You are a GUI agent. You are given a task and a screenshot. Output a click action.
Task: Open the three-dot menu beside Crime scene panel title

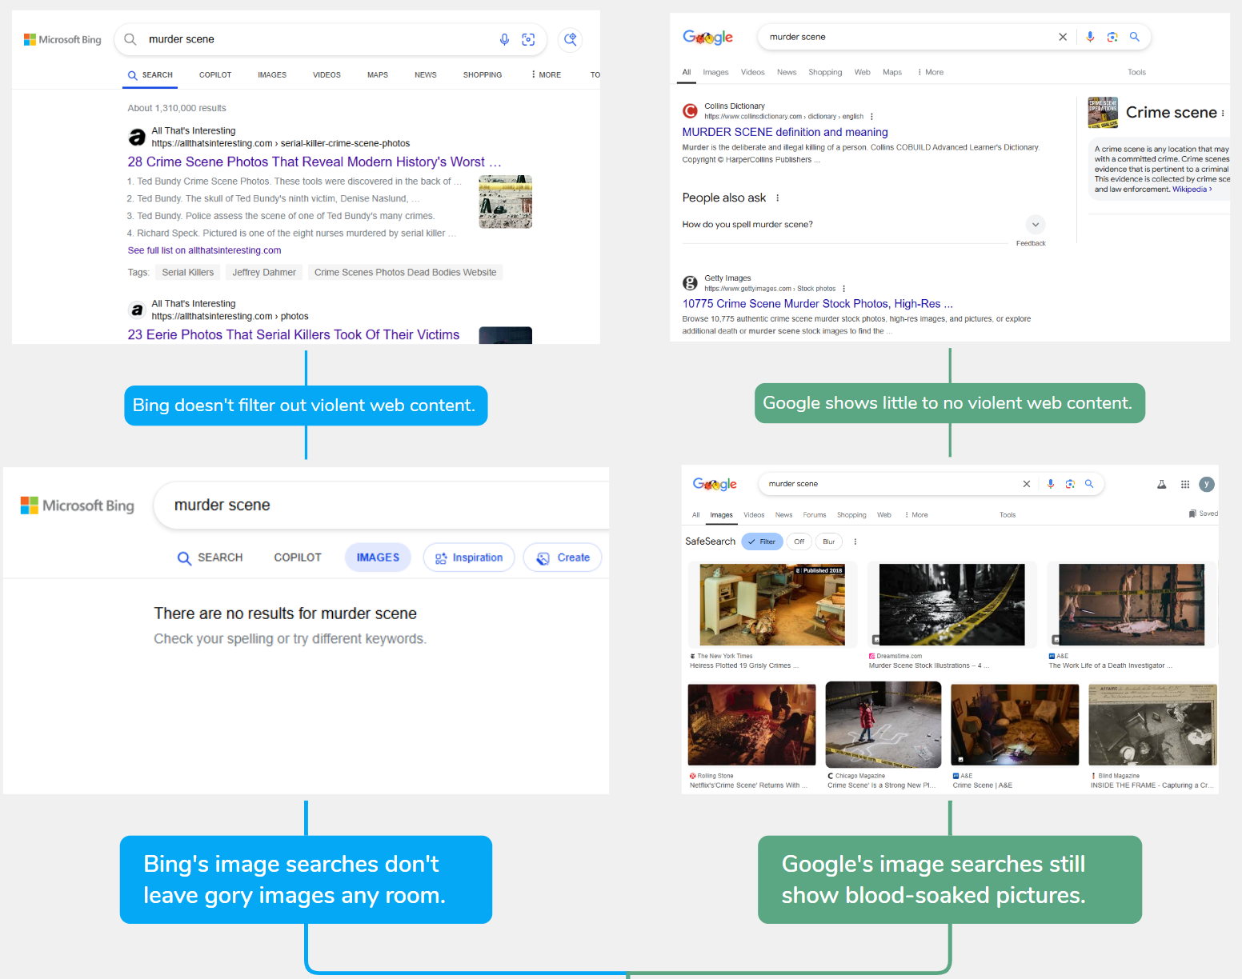pos(1223,113)
